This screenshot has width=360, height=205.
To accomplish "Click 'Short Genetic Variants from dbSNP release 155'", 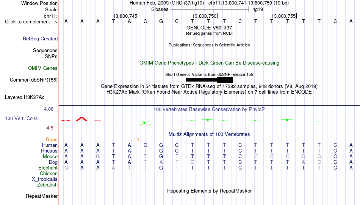I will tap(209, 75).
